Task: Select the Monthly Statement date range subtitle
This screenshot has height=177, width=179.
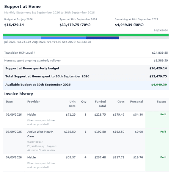Action: (x=49, y=13)
